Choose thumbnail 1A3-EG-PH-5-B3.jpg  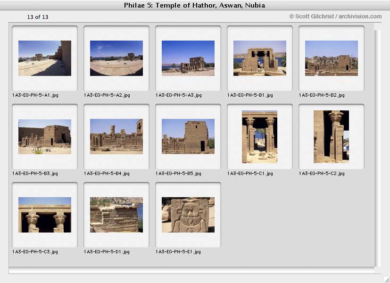(45, 136)
